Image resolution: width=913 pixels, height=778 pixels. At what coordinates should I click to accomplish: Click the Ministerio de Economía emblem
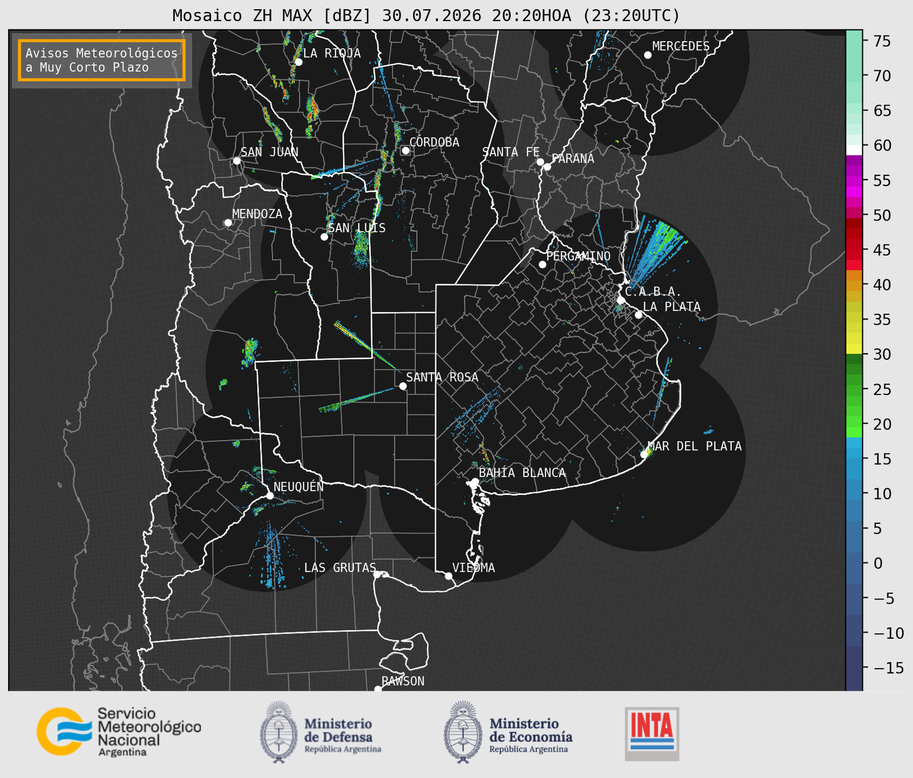pos(463,732)
